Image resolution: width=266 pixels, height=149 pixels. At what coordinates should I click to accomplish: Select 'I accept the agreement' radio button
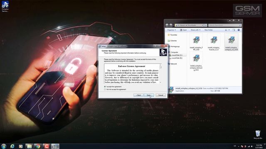click(105, 87)
